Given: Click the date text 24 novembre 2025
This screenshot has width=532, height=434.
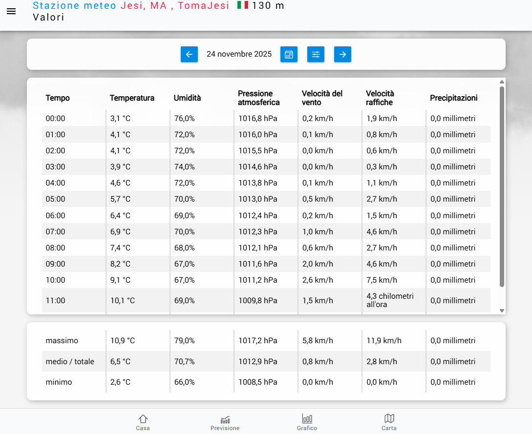Looking at the screenshot, I should click(239, 54).
